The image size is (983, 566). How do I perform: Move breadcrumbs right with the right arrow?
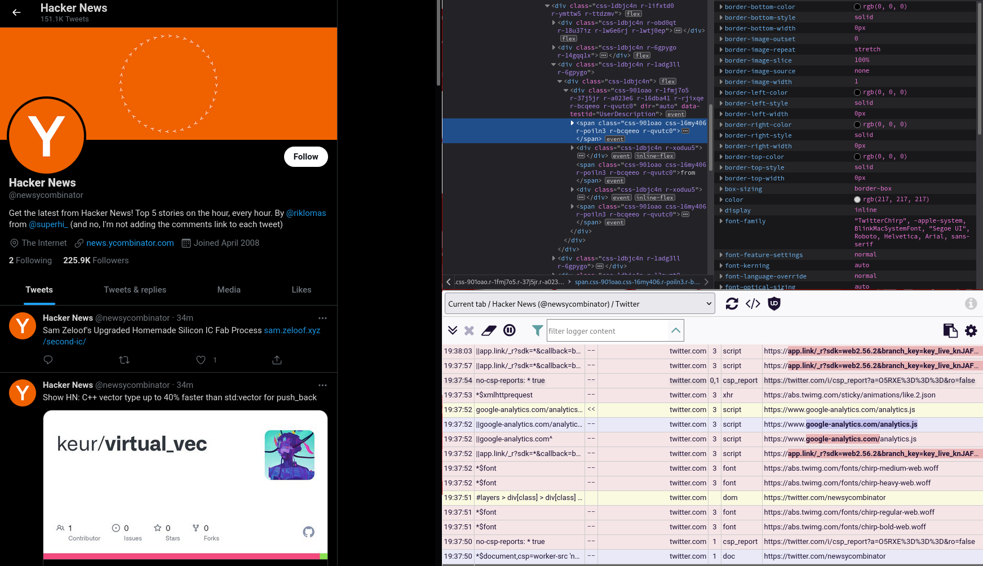coord(706,282)
